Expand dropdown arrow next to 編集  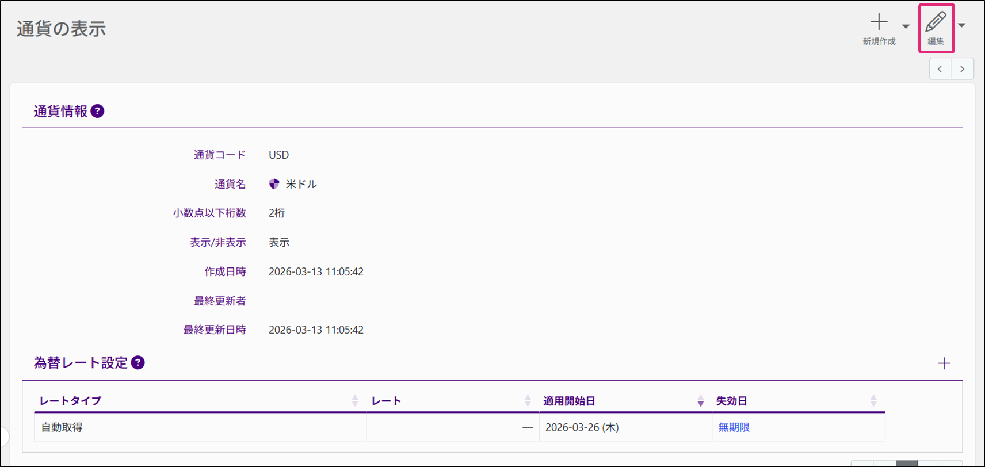(x=961, y=25)
